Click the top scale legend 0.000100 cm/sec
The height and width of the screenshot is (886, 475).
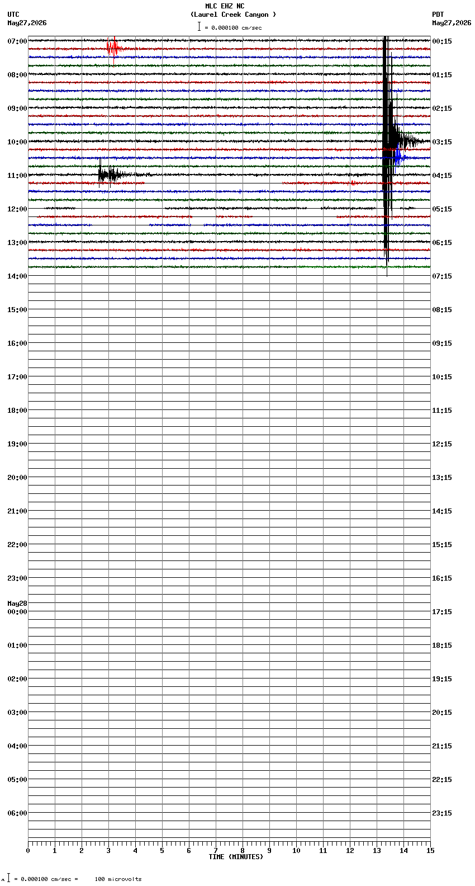pos(230,27)
